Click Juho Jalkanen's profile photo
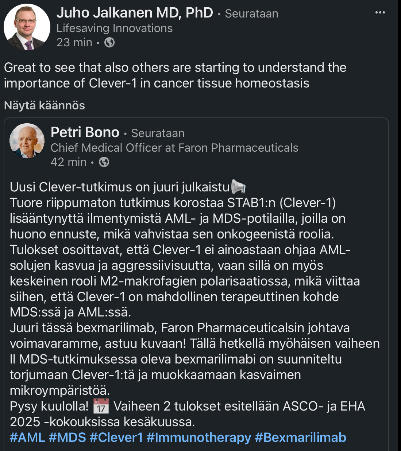 click(x=27, y=27)
